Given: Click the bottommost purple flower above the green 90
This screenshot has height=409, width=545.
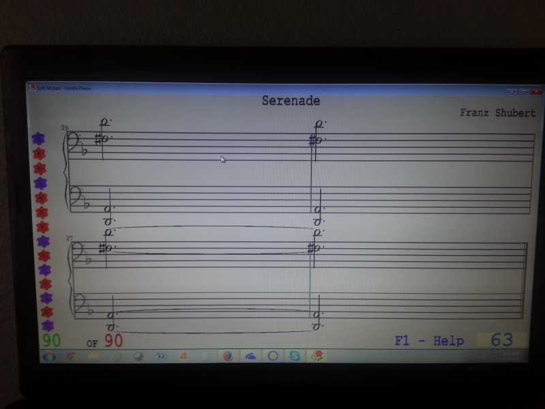Looking at the screenshot, I should [48, 326].
